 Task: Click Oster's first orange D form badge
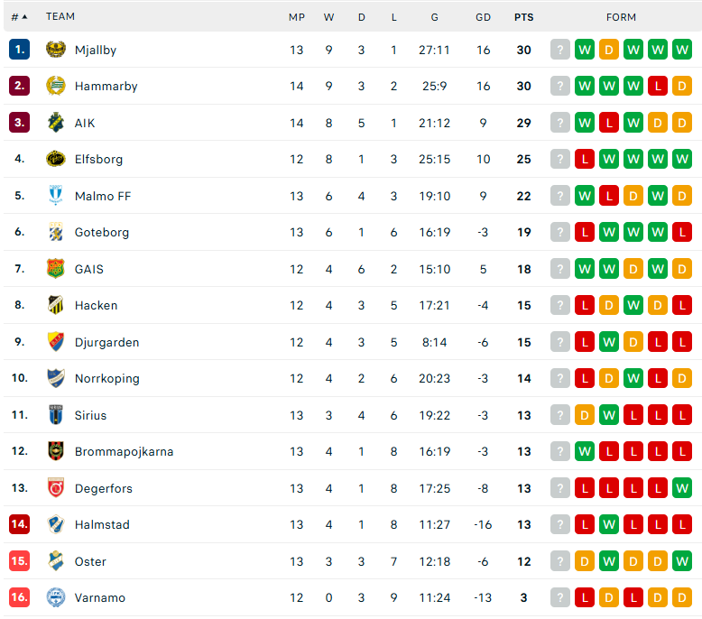[x=585, y=561]
